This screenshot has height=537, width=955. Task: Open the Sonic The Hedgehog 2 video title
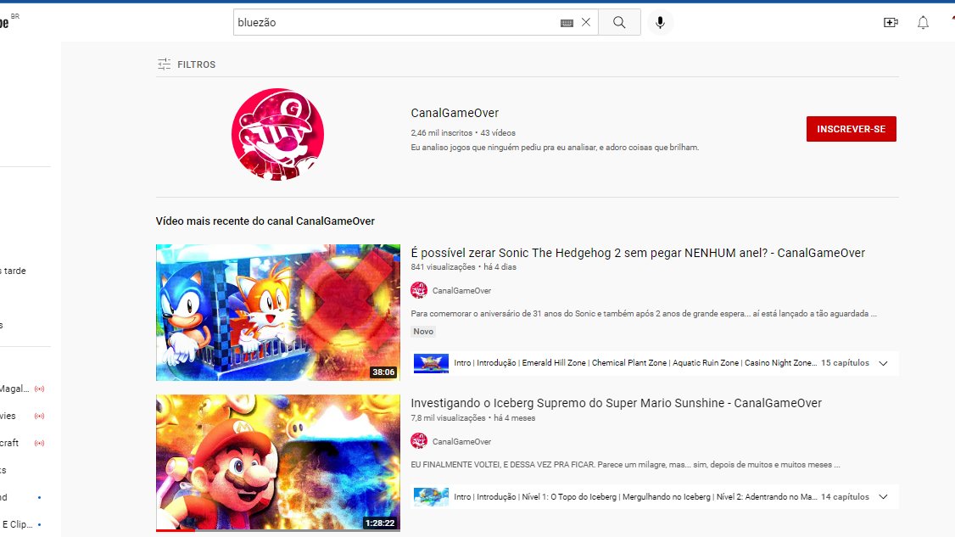click(x=638, y=253)
